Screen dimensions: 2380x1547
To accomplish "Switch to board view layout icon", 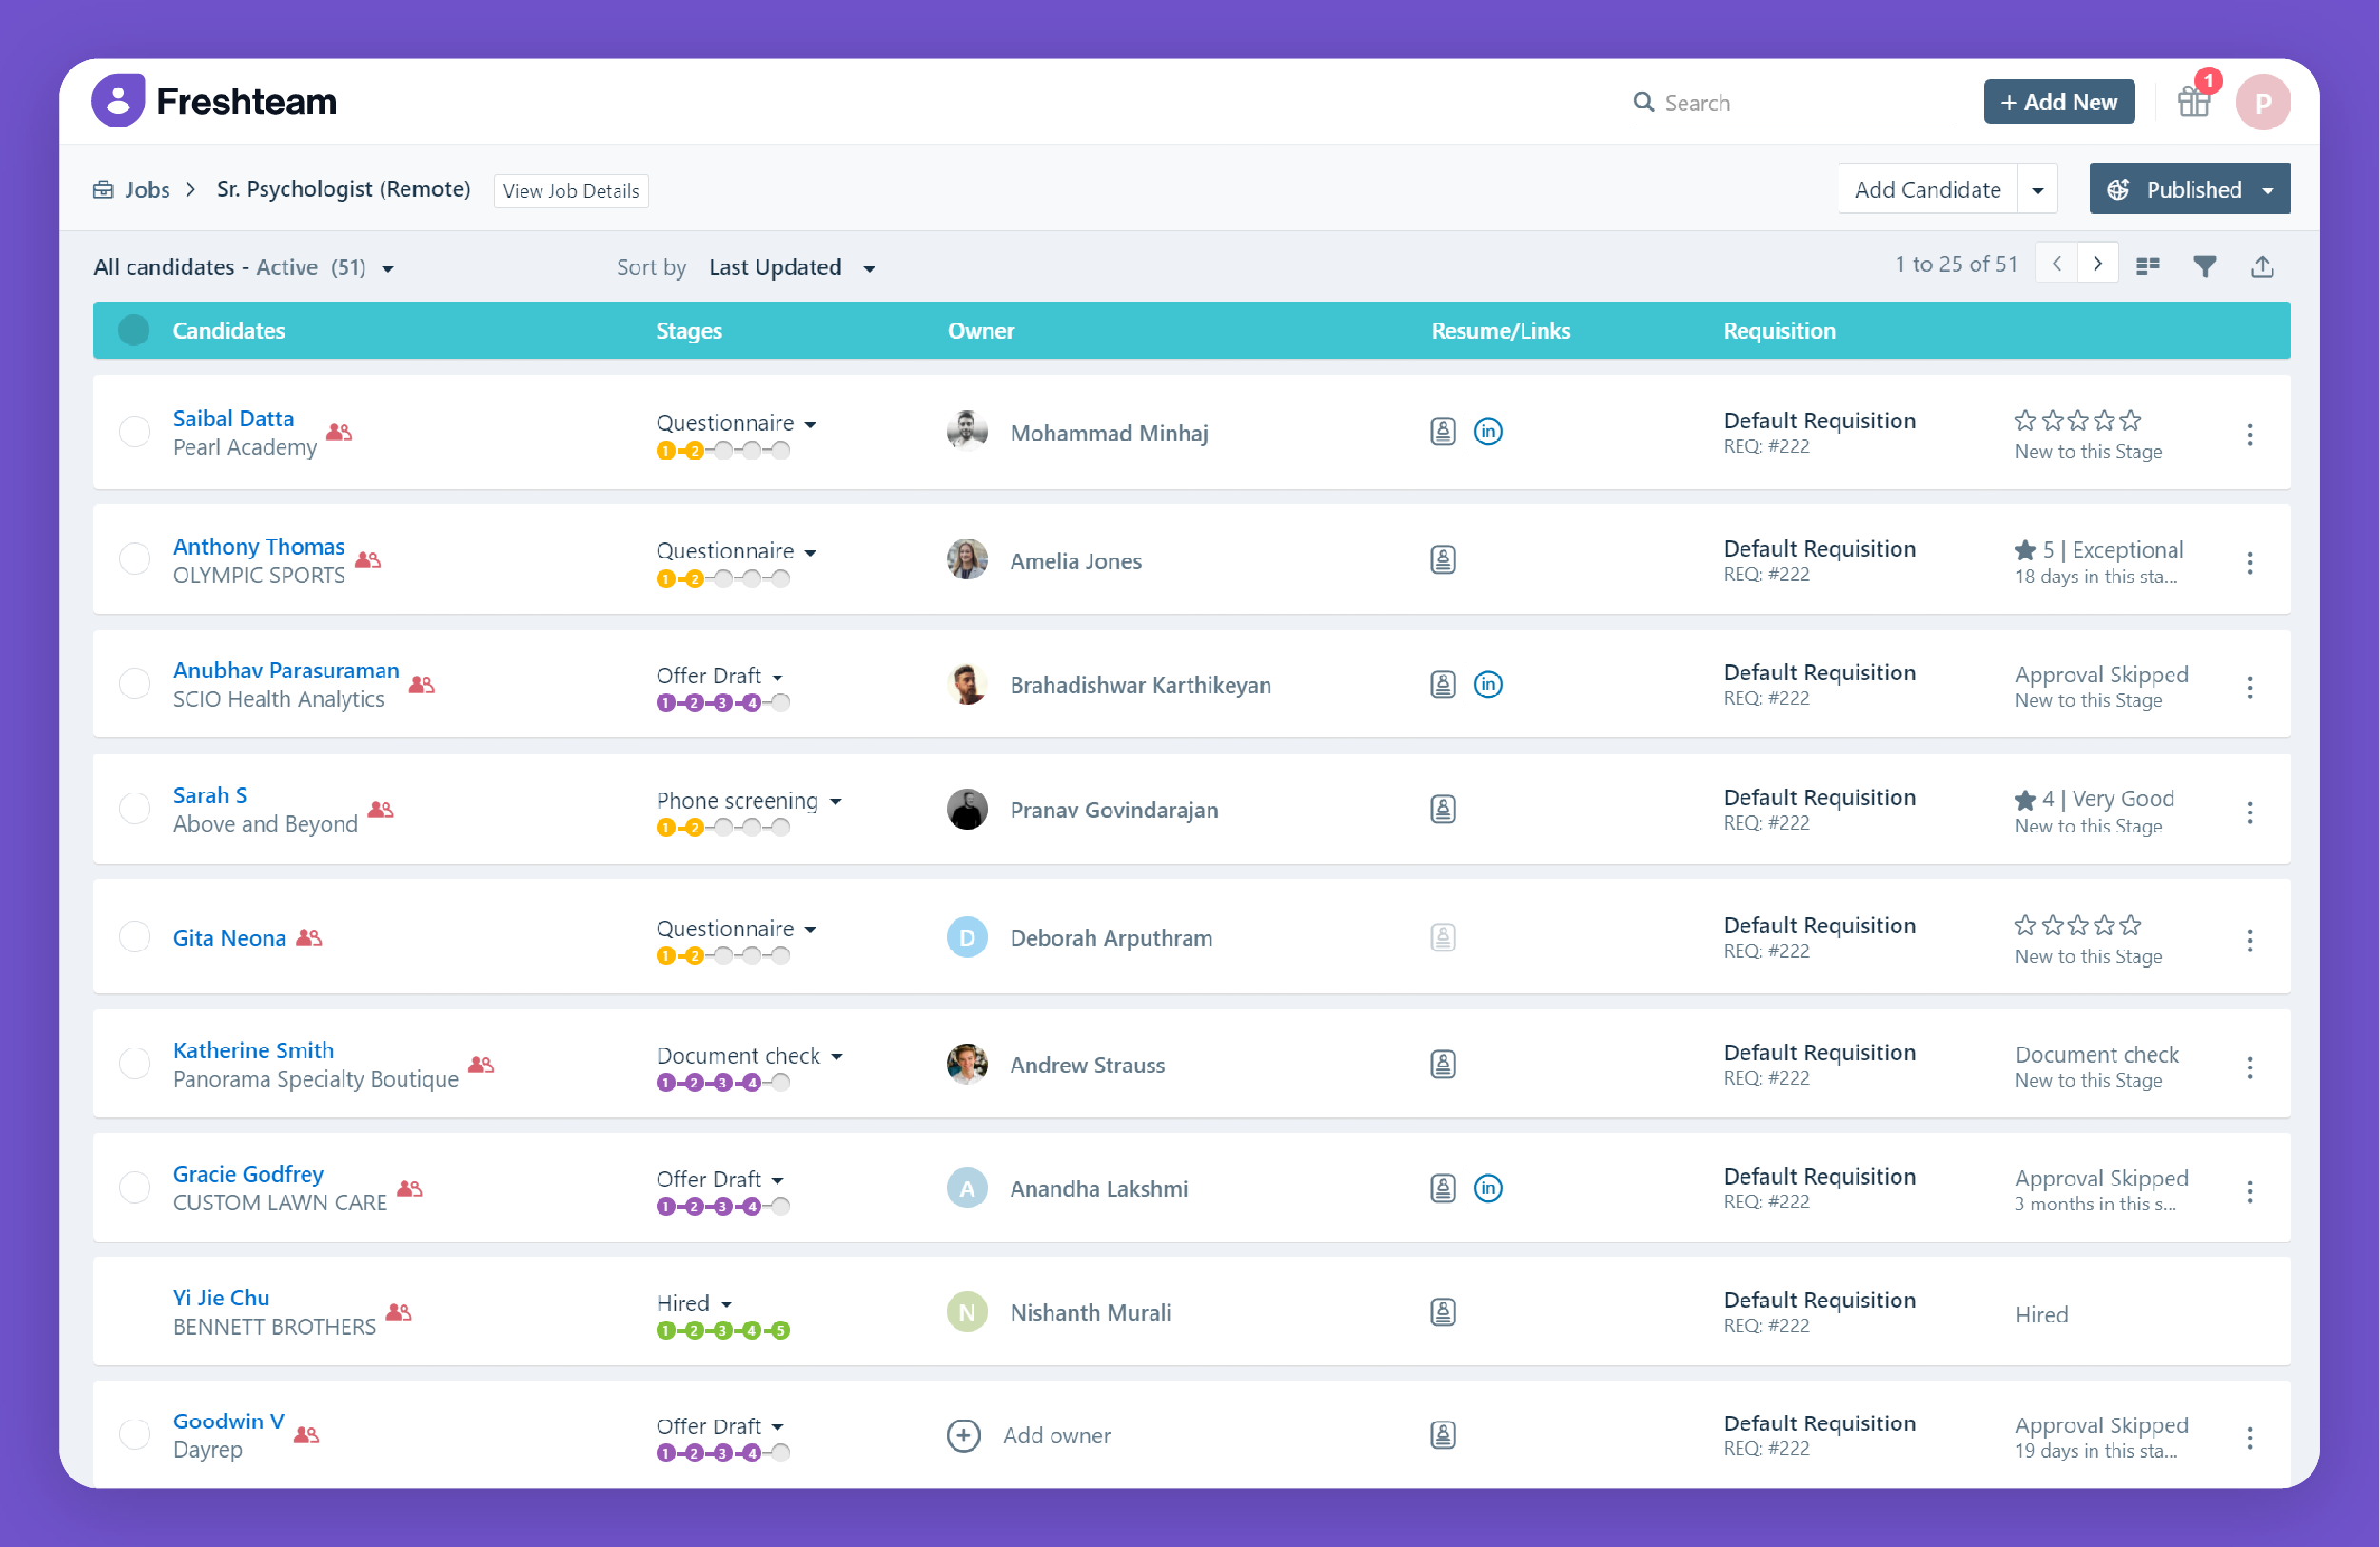I will click(2148, 265).
